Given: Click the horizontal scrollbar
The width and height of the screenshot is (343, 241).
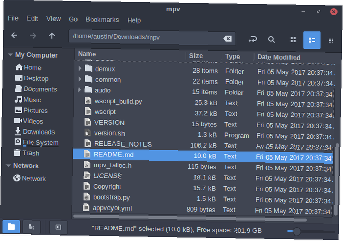Looking at the screenshot, I should [190, 218].
